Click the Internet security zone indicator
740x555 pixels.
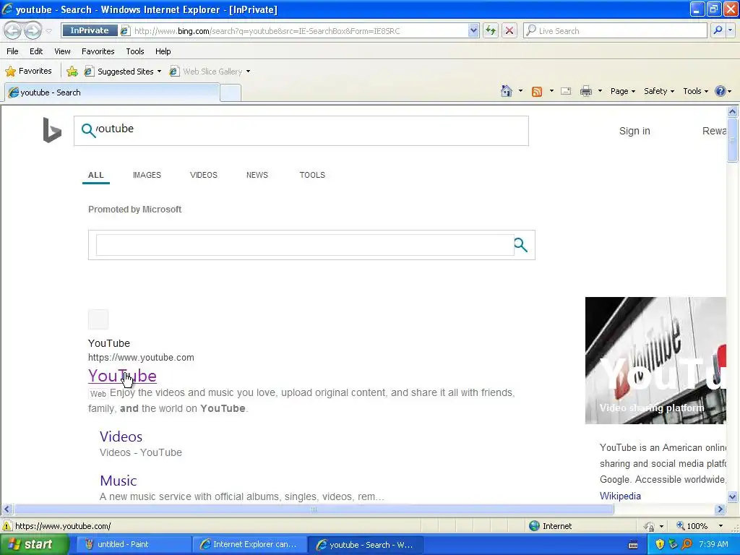[550, 526]
